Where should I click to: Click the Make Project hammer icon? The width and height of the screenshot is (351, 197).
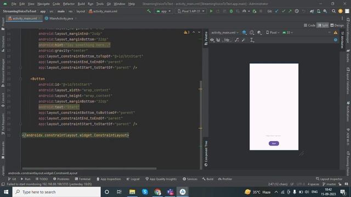pos(149,11)
